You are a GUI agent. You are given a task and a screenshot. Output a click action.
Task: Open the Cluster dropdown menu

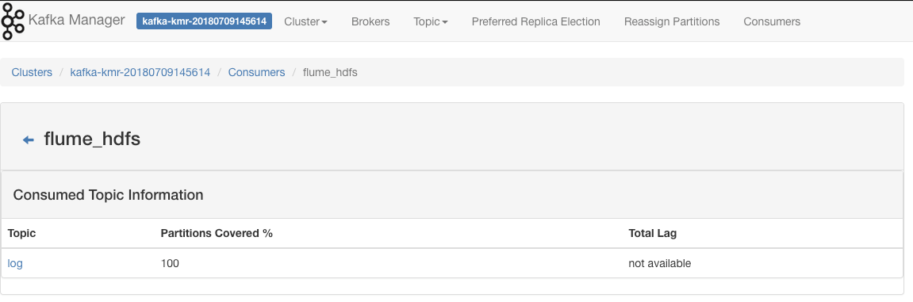point(305,21)
